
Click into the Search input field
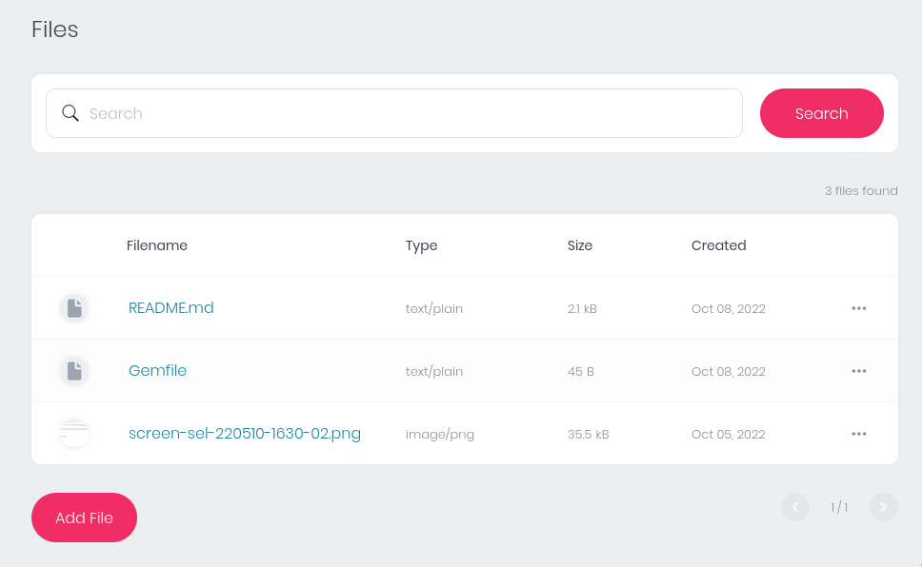[394, 113]
